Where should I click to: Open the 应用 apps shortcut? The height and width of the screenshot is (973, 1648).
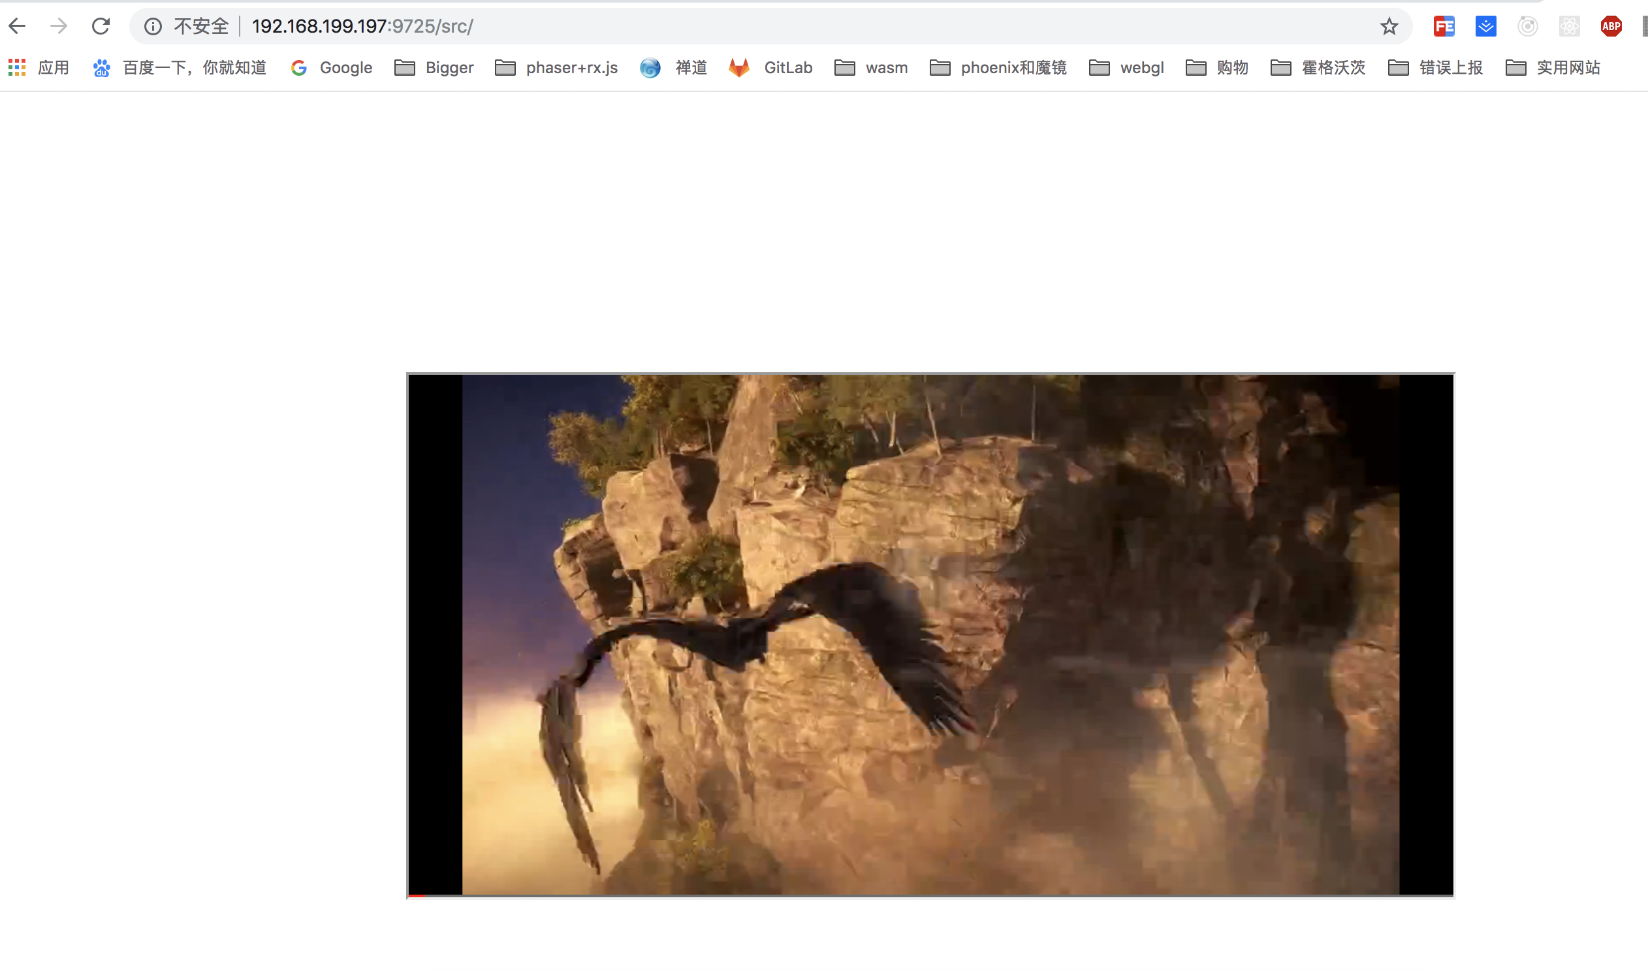tap(39, 67)
